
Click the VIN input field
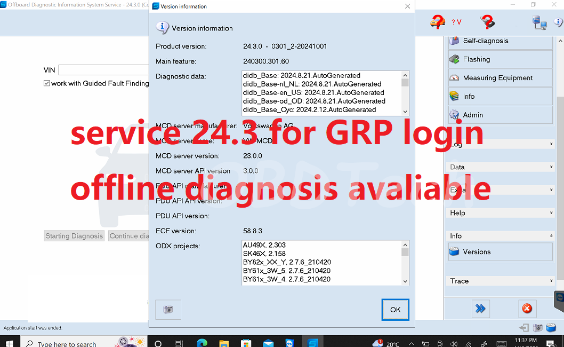[103, 70]
